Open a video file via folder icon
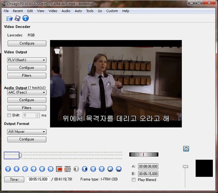Screen dimensions: 218x193 tap(9, 18)
